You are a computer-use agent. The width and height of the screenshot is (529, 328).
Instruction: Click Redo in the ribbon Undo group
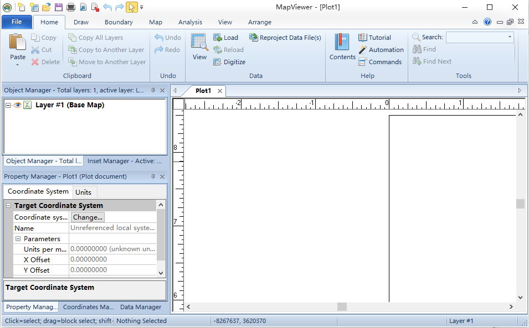(x=167, y=50)
